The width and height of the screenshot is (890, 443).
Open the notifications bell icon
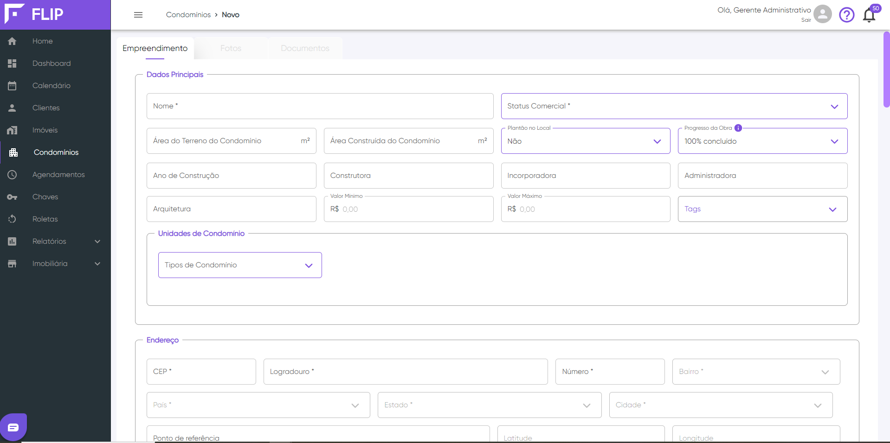869,15
